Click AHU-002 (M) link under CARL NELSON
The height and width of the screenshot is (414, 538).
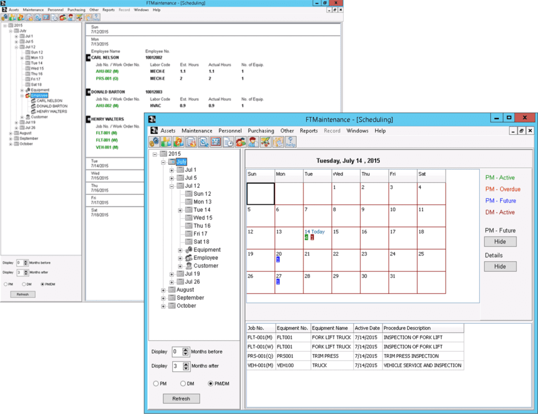(107, 71)
